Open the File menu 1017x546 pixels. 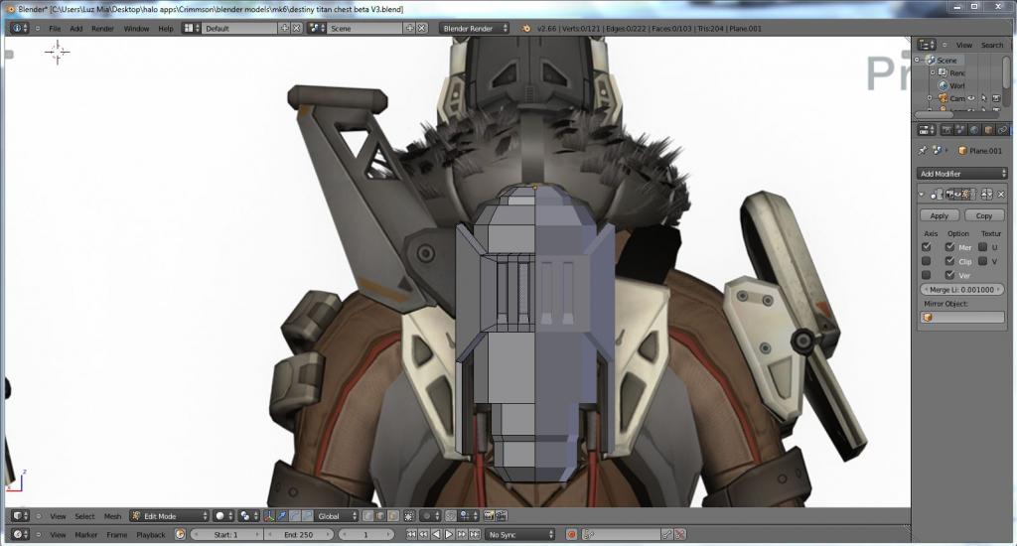56,29
